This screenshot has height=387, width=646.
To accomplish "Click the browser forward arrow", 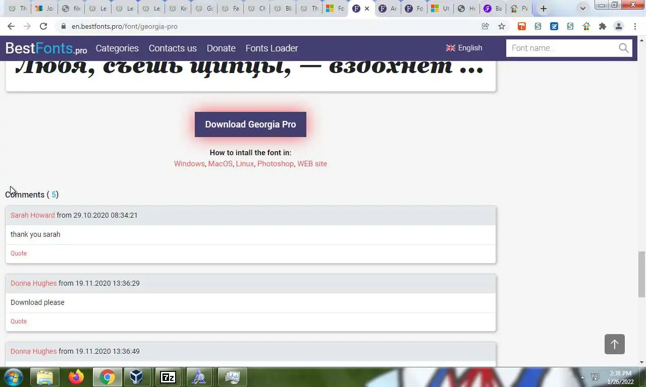I will [x=27, y=26].
